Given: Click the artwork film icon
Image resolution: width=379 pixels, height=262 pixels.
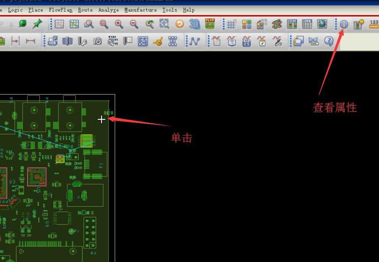Looking at the screenshot, I should click(x=68, y=41).
